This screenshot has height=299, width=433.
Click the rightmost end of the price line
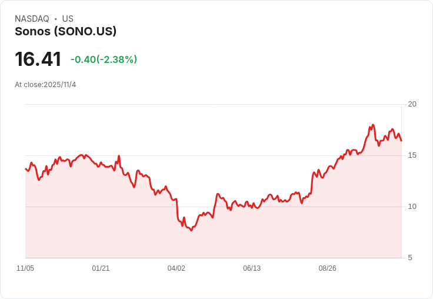pyautogui.click(x=401, y=141)
